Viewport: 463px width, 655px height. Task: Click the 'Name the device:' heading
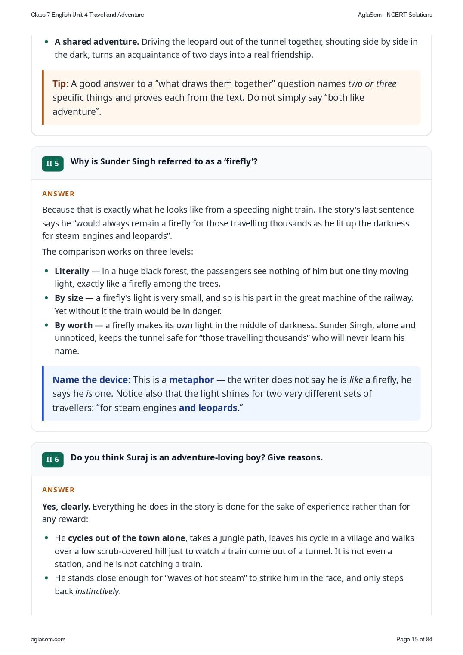(x=91, y=380)
